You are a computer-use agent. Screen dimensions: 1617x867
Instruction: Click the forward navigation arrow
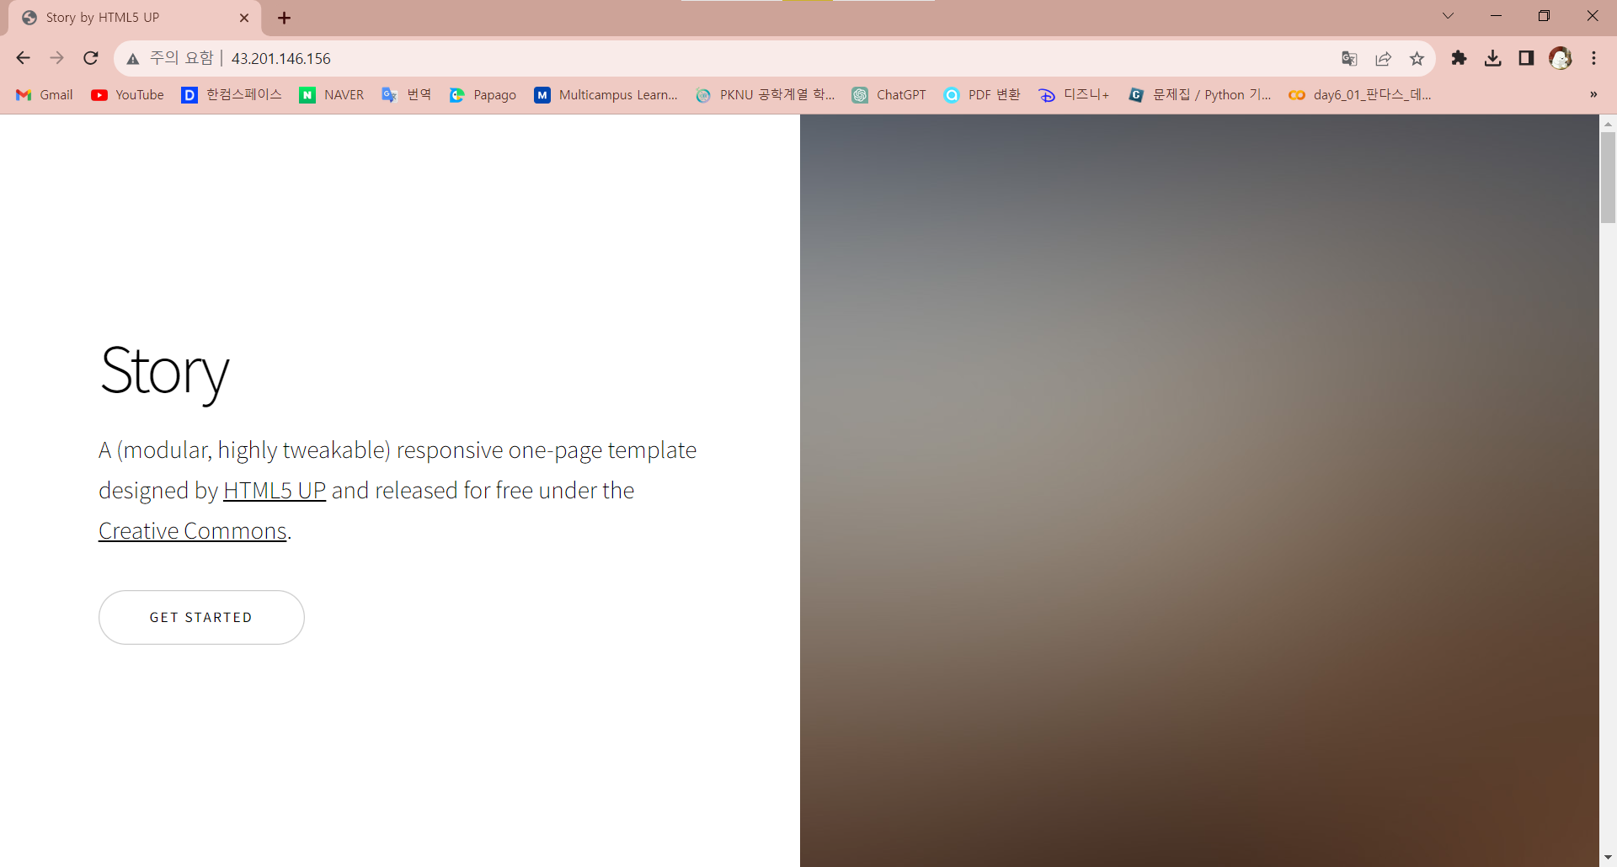pos(57,58)
